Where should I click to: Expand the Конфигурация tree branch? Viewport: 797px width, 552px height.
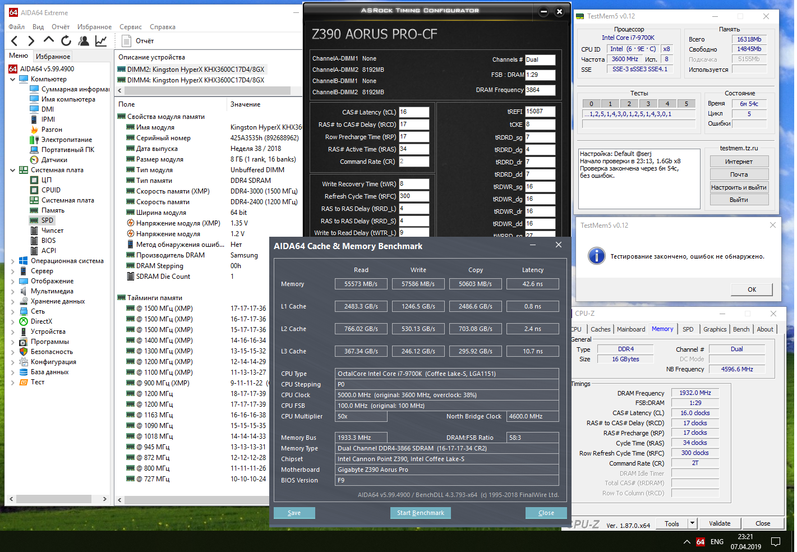coord(13,362)
